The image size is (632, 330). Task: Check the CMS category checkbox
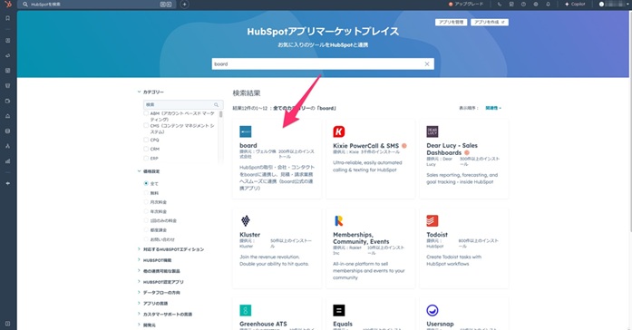146,126
